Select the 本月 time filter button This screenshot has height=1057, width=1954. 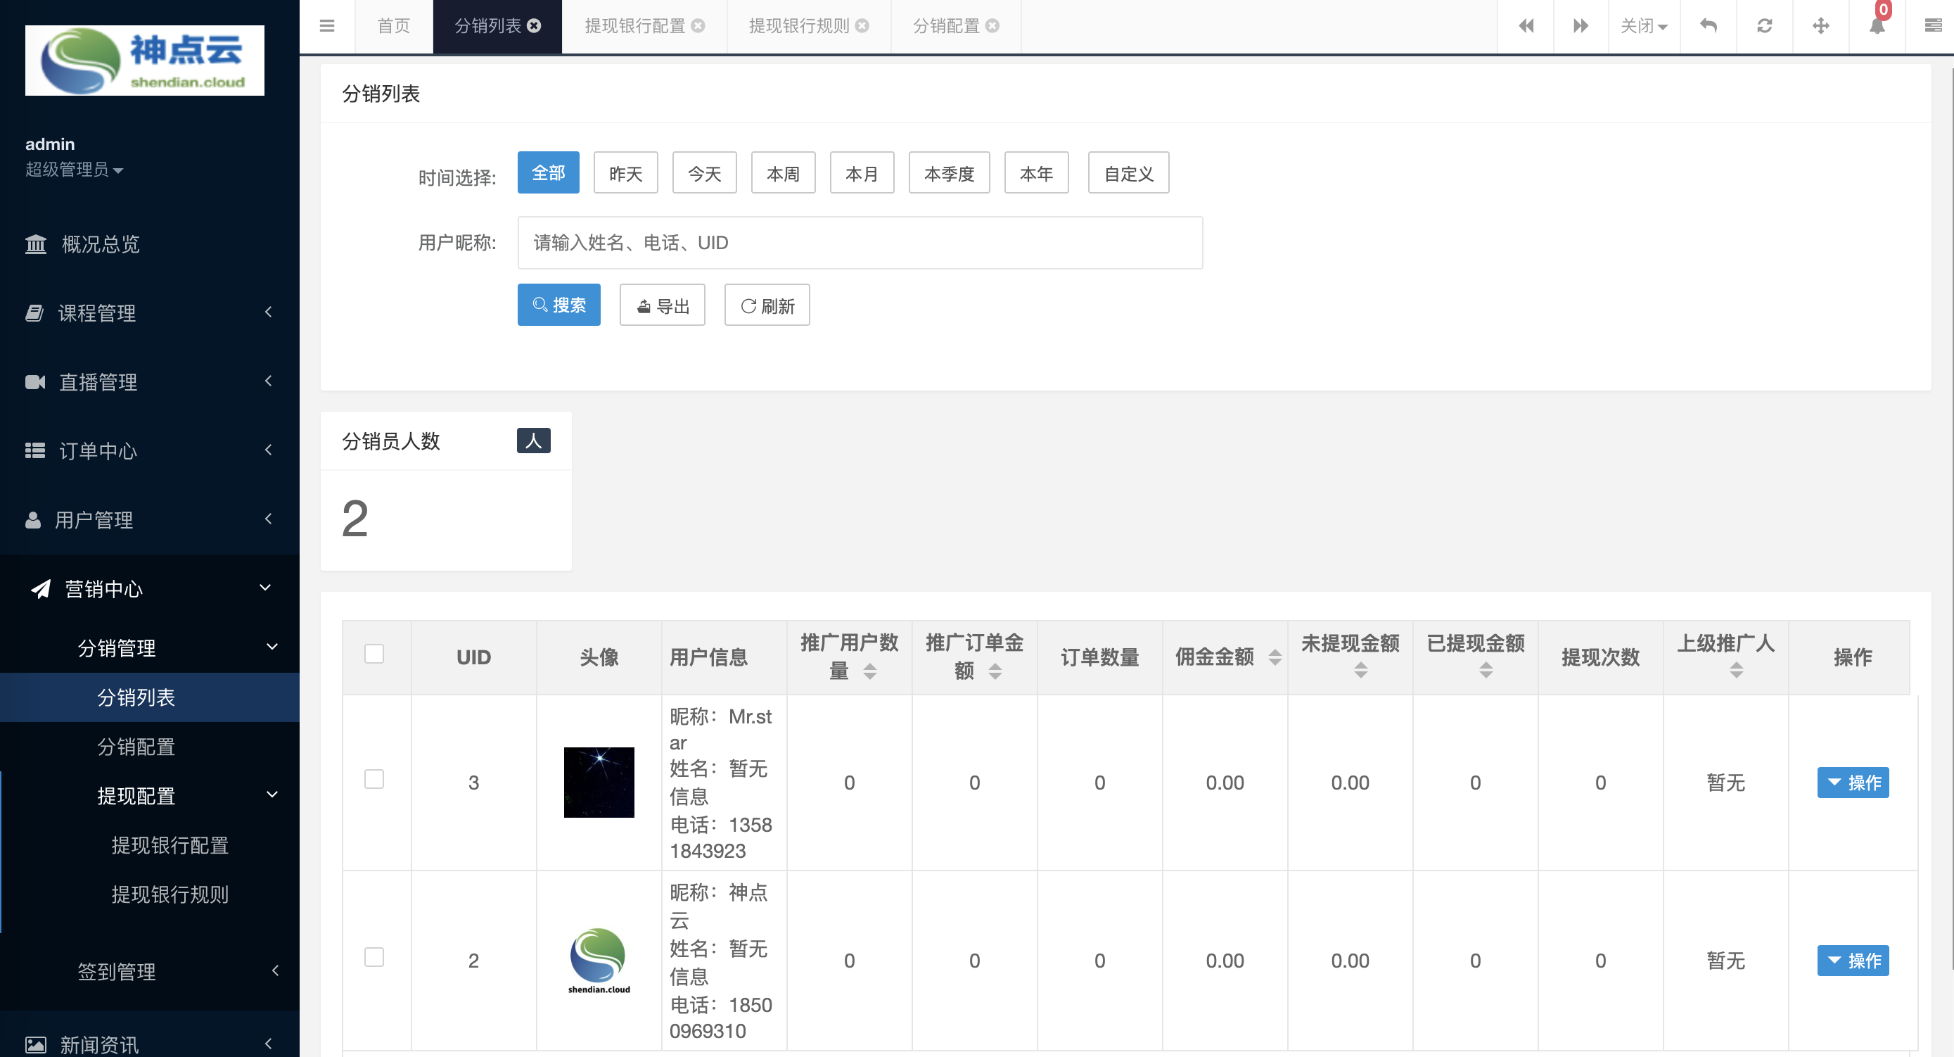coord(862,174)
